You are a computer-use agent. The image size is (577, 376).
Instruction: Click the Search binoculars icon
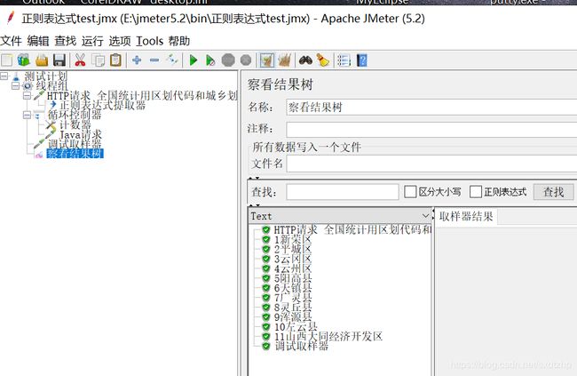click(x=305, y=60)
